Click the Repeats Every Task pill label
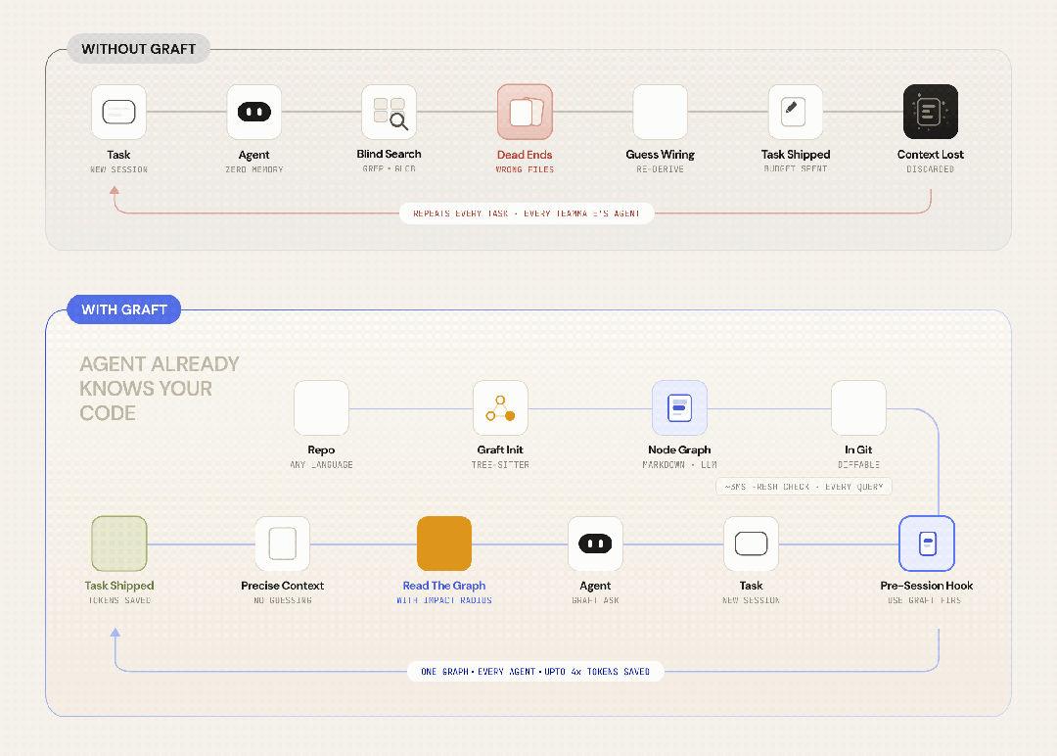The width and height of the screenshot is (1057, 756). pos(527,213)
